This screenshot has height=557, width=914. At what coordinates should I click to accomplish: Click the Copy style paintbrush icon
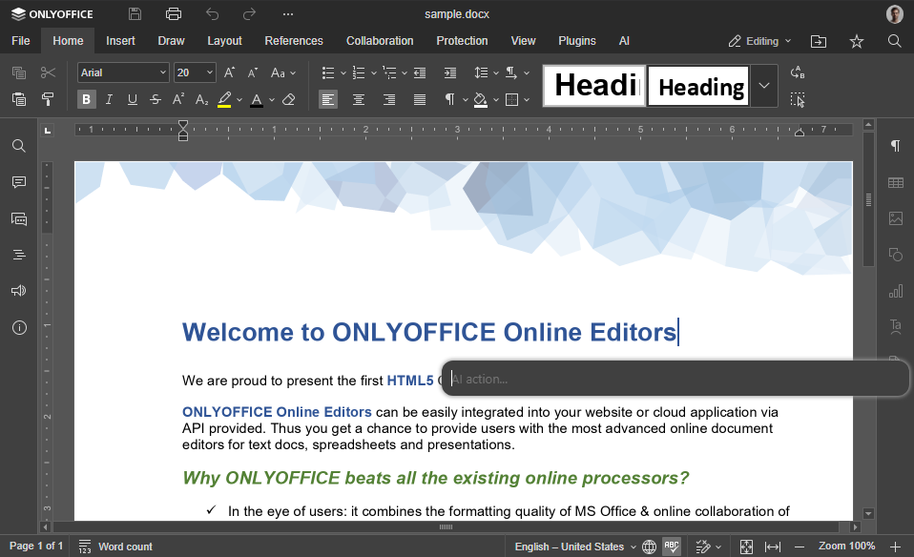pyautogui.click(x=47, y=99)
